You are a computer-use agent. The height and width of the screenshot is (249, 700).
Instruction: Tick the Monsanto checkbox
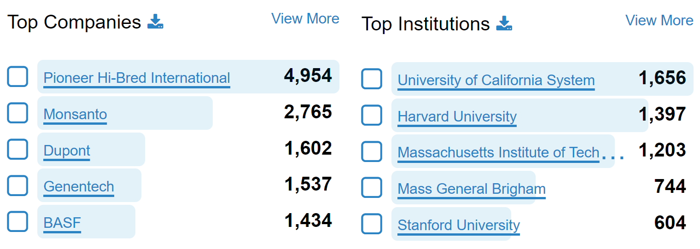[17, 113]
